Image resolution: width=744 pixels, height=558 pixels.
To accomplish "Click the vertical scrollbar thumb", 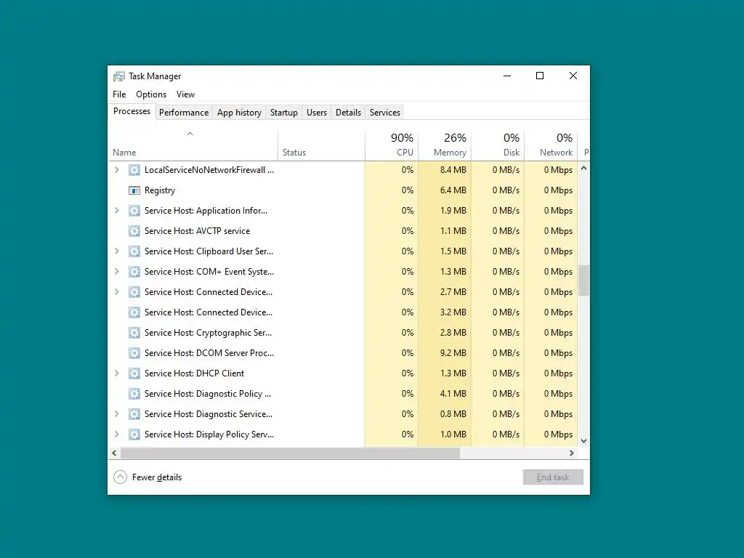I will [583, 280].
